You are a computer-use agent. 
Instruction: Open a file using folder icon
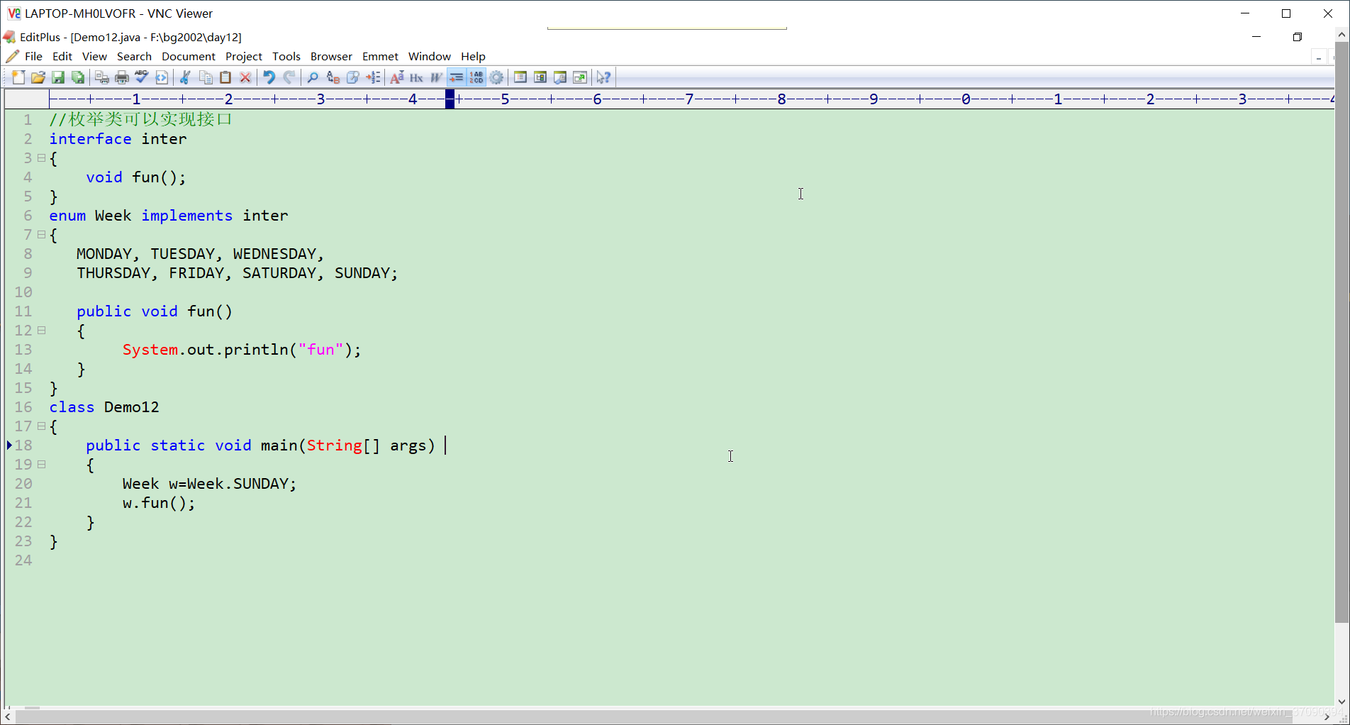click(38, 77)
